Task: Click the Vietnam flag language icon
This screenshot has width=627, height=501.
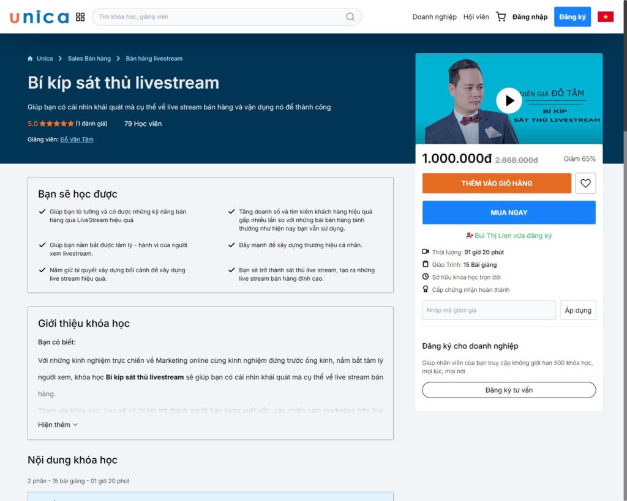Action: tap(606, 17)
